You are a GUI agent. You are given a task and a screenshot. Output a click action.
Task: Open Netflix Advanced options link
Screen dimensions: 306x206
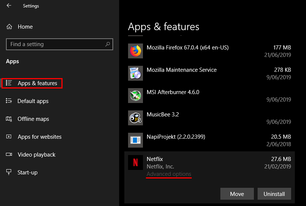click(169, 174)
